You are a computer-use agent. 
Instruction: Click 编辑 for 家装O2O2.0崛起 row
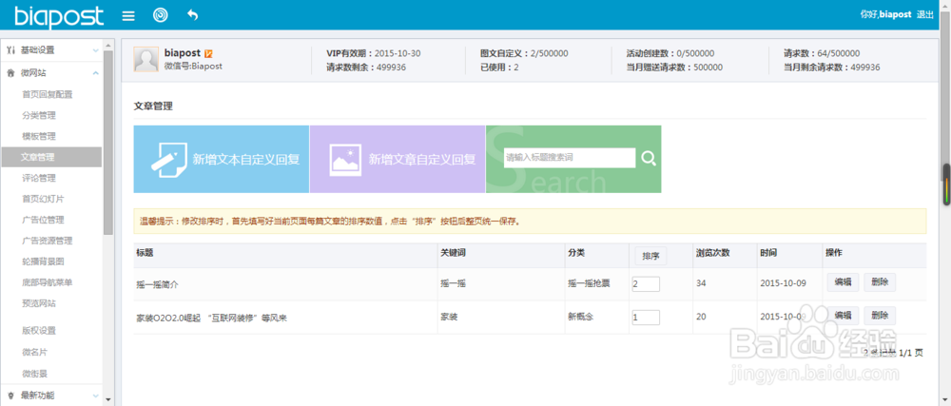[843, 316]
